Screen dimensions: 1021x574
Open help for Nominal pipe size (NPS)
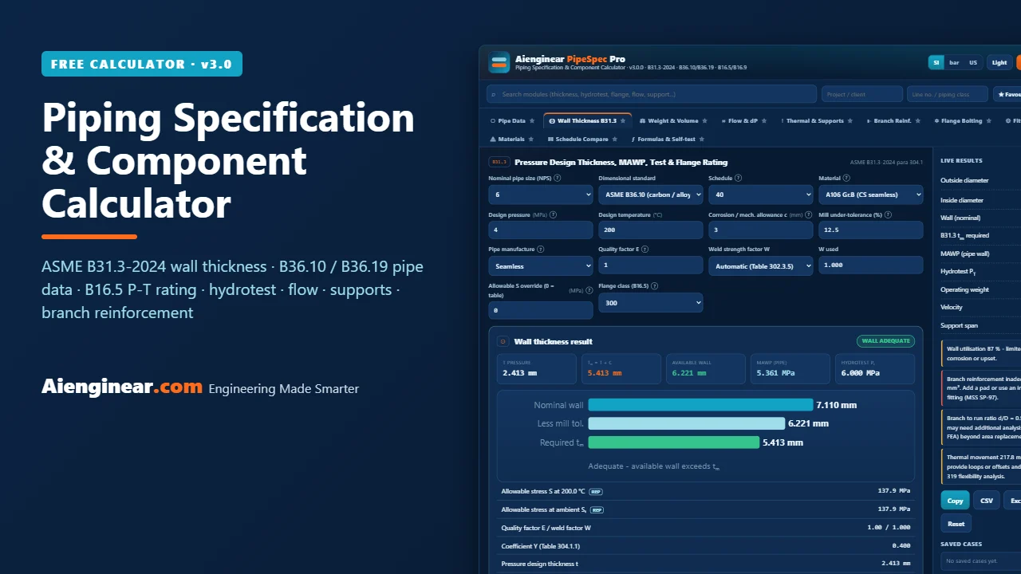[x=557, y=179]
